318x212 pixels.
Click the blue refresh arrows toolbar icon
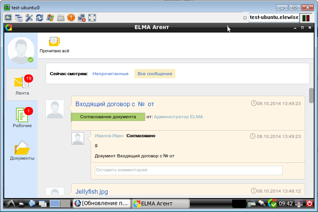[x=40, y=18]
